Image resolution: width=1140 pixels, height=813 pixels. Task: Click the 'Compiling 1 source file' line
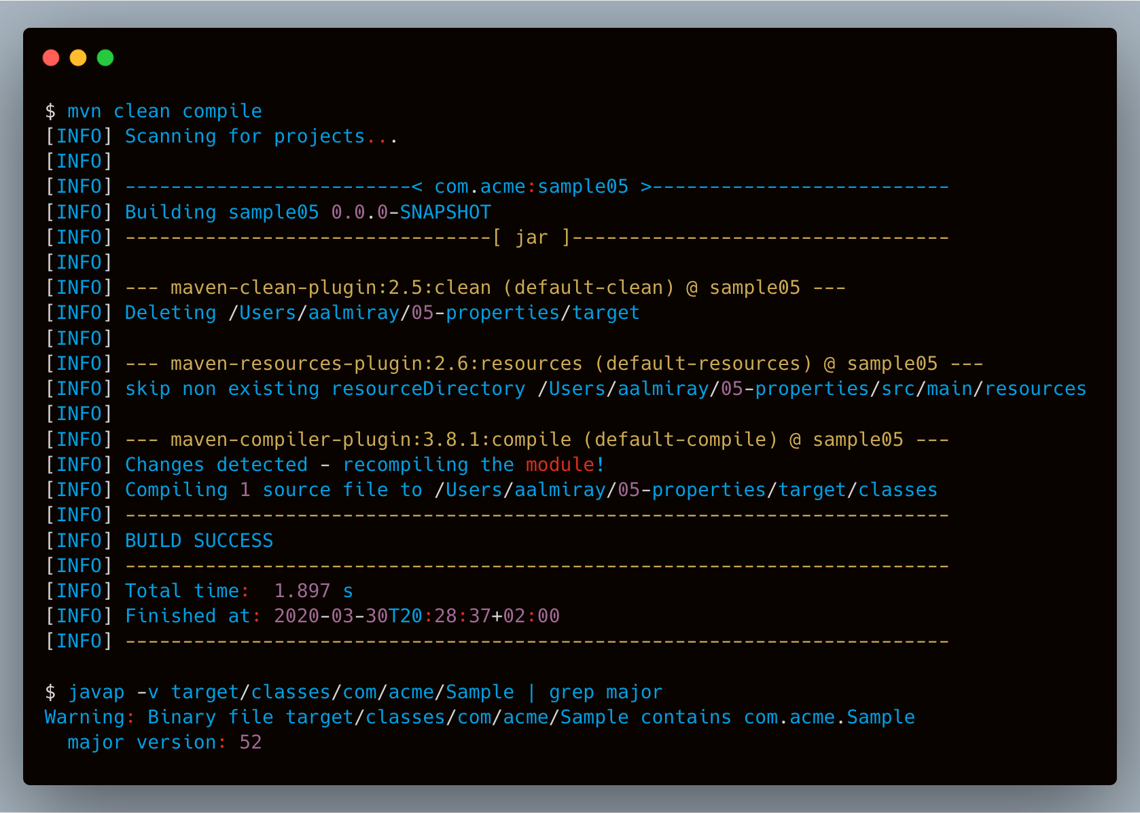tap(530, 490)
